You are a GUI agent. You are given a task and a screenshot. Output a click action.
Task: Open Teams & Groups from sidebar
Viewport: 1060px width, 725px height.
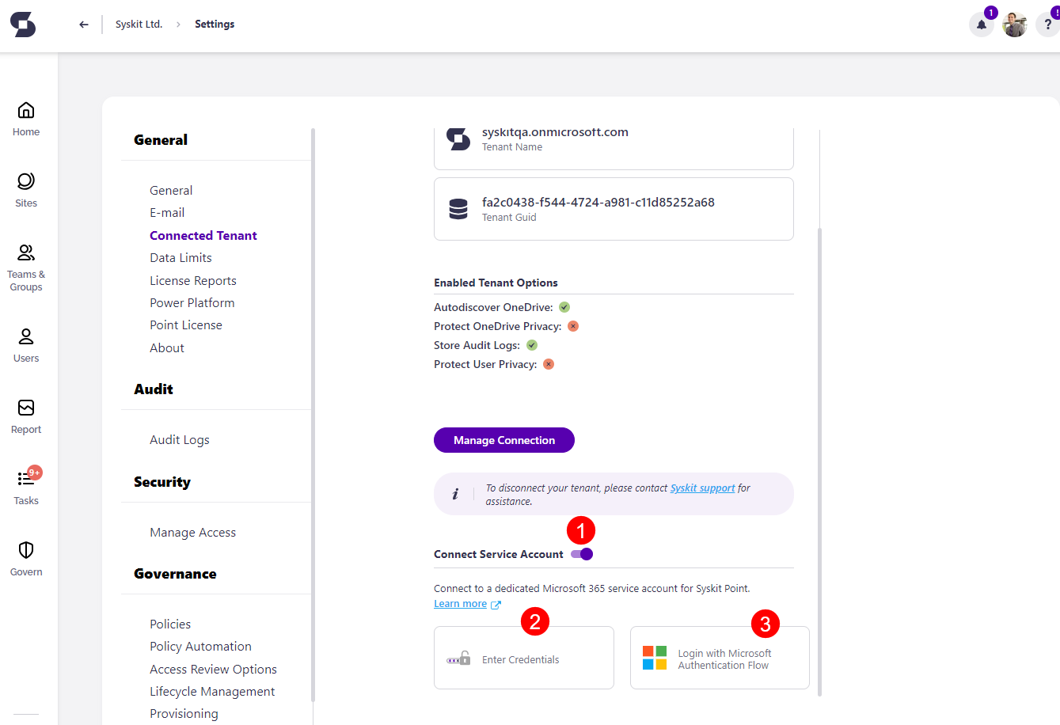pos(25,261)
